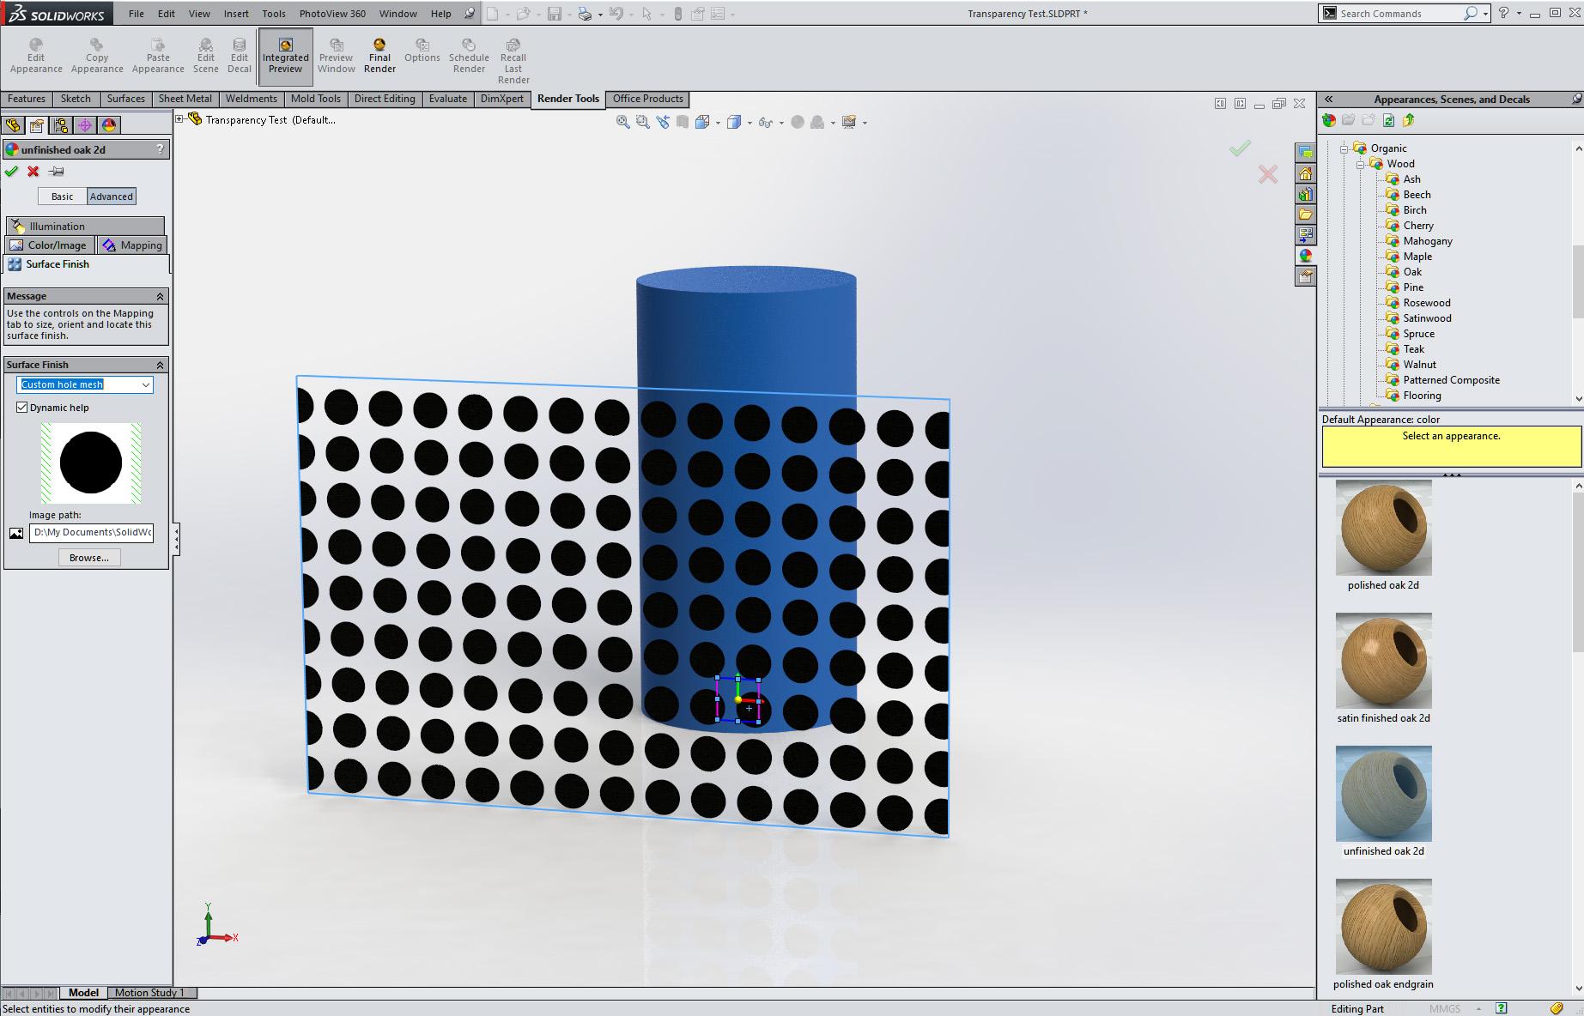The image size is (1584, 1016).
Task: Click the yellow appearance target handle
Action: pos(737,699)
